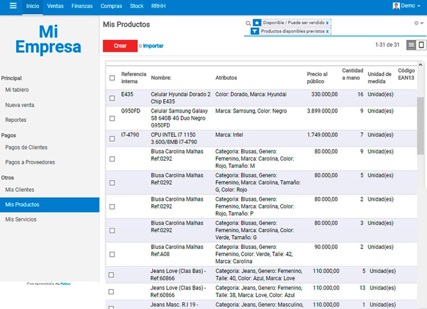Sort by 'Referencia interna' column header

134,78
